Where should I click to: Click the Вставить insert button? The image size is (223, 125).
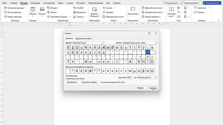click(140, 88)
